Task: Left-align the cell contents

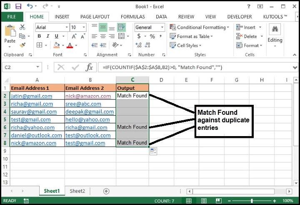Action: [x=94, y=36]
